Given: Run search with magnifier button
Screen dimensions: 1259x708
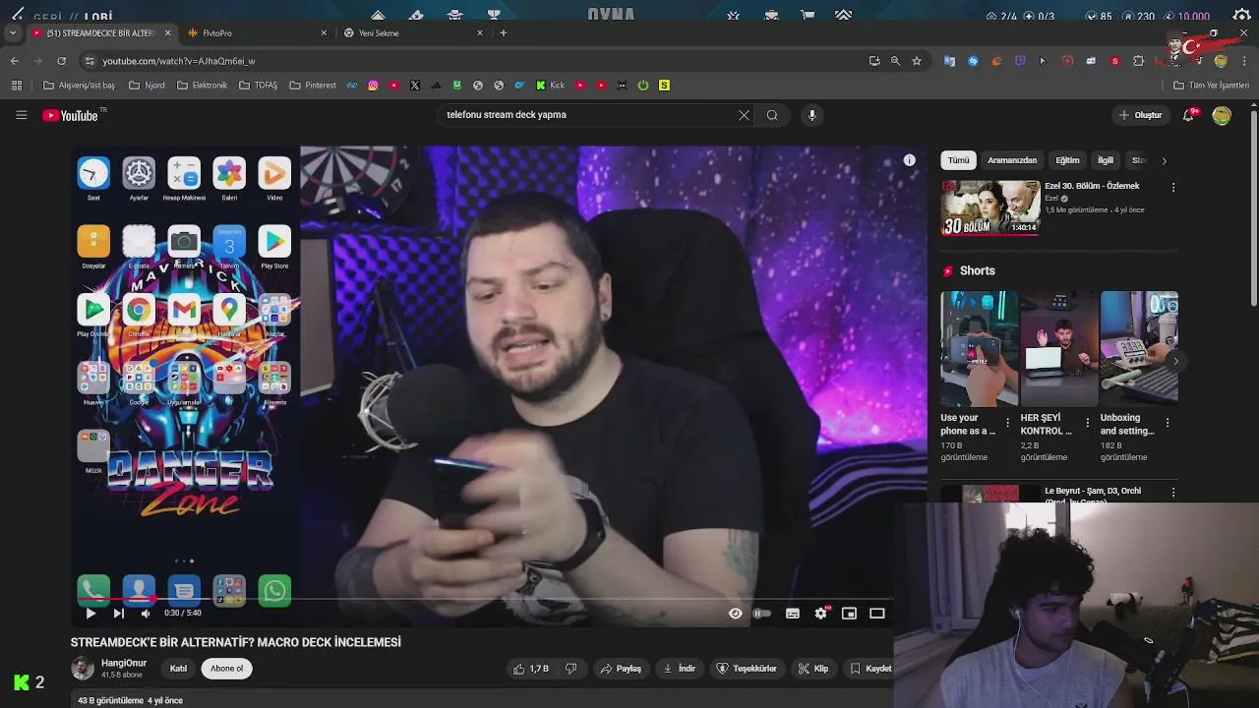Looking at the screenshot, I should [x=772, y=115].
